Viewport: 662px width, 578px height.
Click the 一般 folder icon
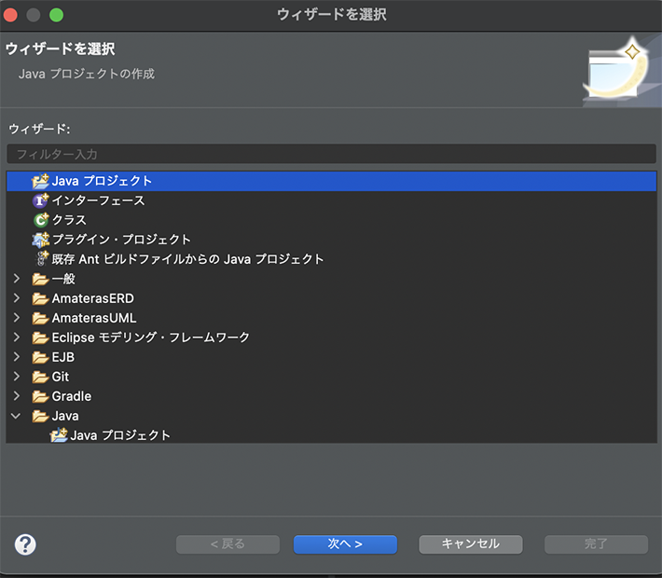click(x=40, y=279)
